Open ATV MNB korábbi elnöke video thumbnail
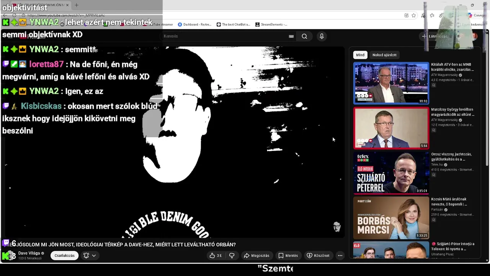Viewport: 490px width, 276px height. pos(391,83)
